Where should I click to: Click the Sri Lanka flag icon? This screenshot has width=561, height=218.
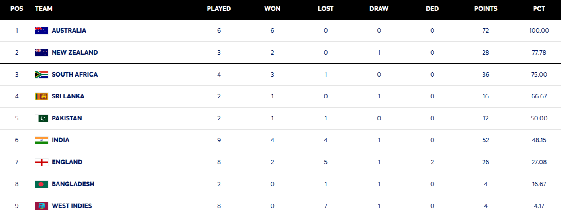coord(41,96)
